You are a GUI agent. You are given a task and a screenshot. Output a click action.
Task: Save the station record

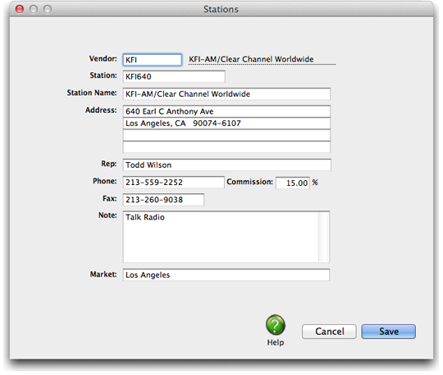(389, 332)
